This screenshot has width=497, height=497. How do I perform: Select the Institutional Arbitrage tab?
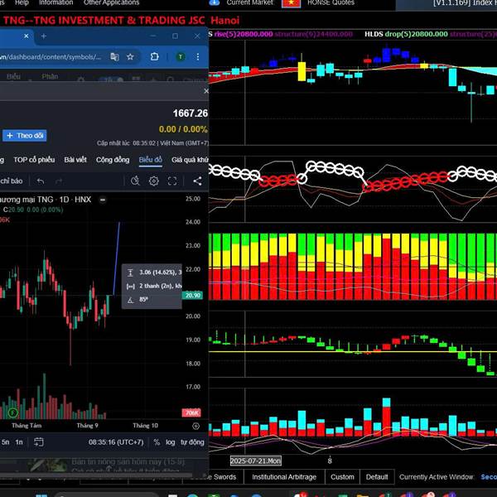click(x=284, y=477)
